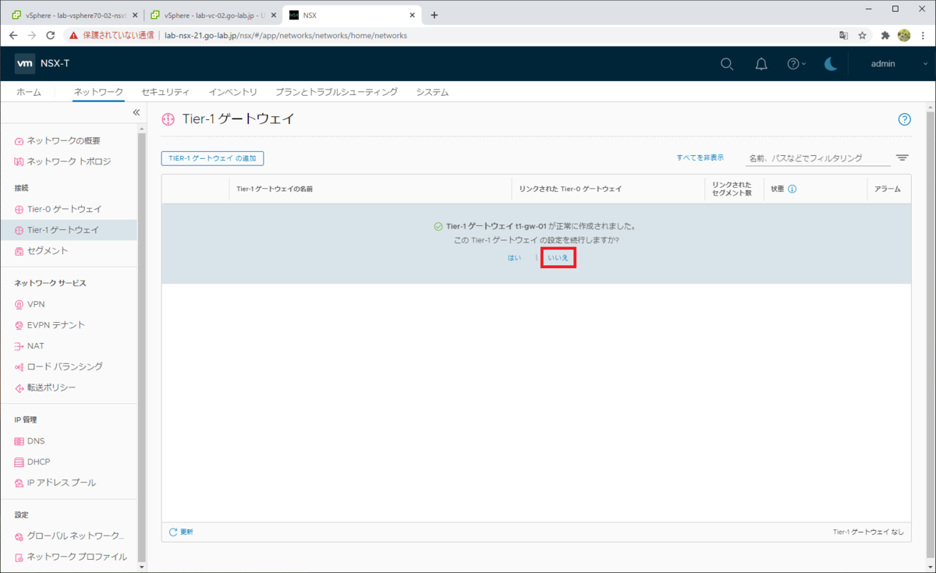The image size is (936, 573).
Task: Switch to プランとトラブルシューティング tab
Action: click(x=336, y=92)
